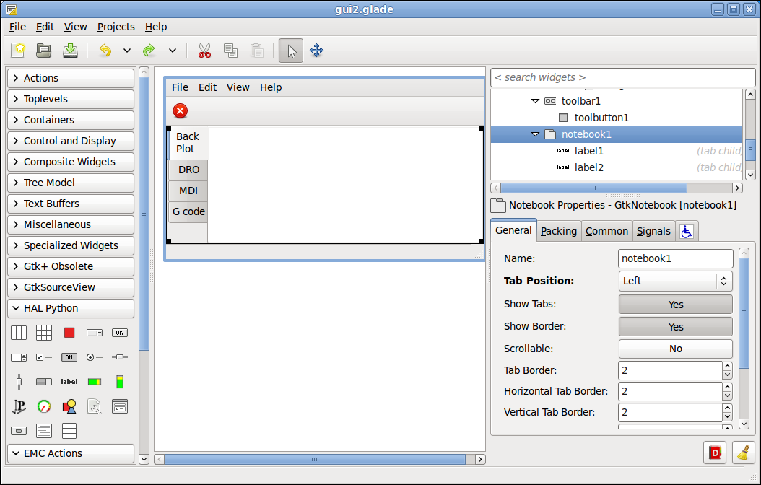Viewport: 761px width, 485px height.
Task: Click the red X toolbutton in design window
Action: [180, 111]
